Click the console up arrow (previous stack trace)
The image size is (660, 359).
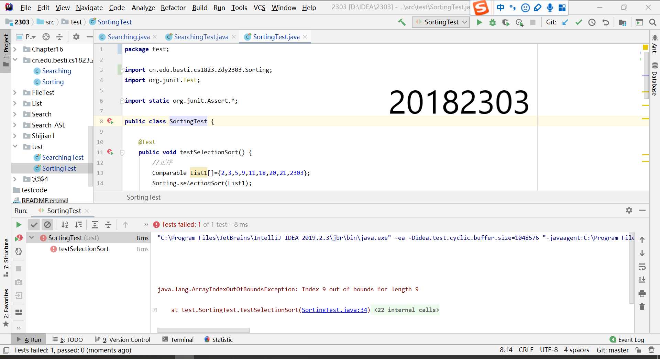[x=642, y=240]
